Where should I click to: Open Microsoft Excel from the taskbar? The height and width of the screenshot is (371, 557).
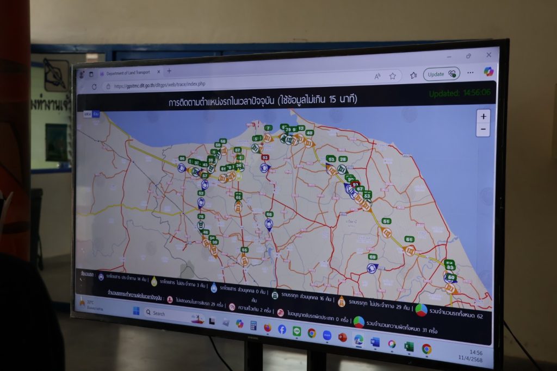point(409,346)
